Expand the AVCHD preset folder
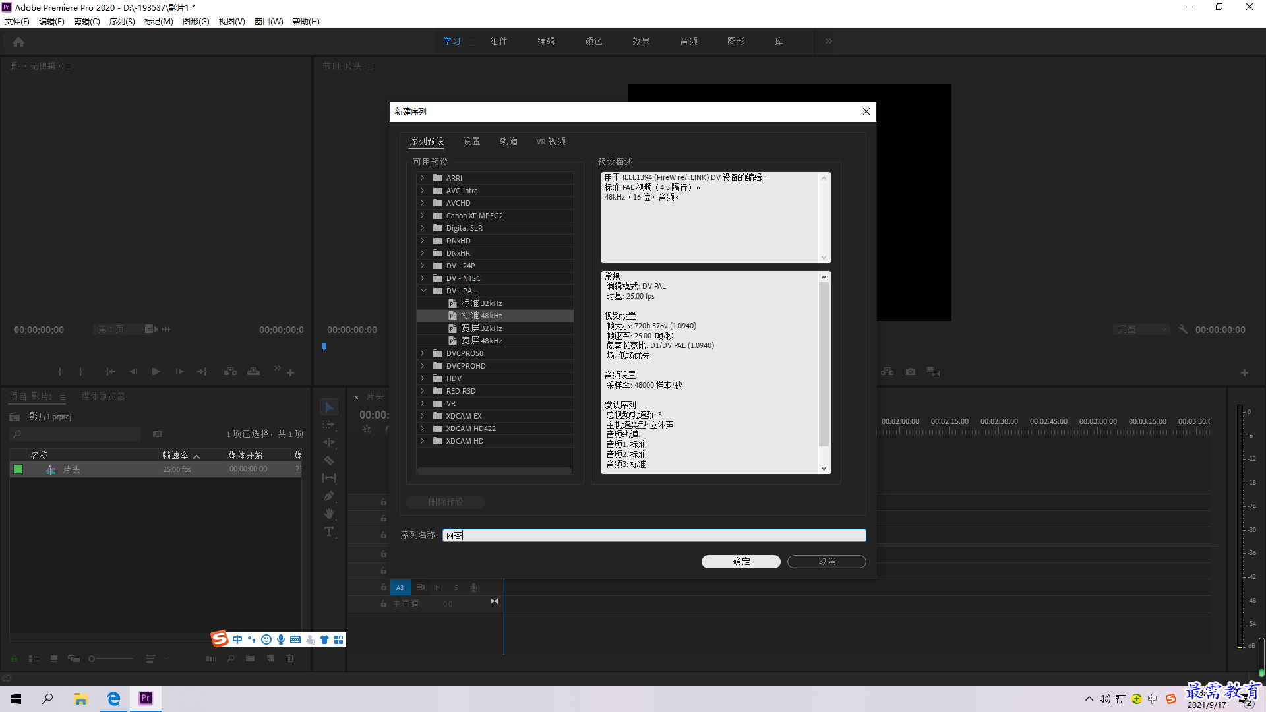1266x712 pixels. coord(423,203)
